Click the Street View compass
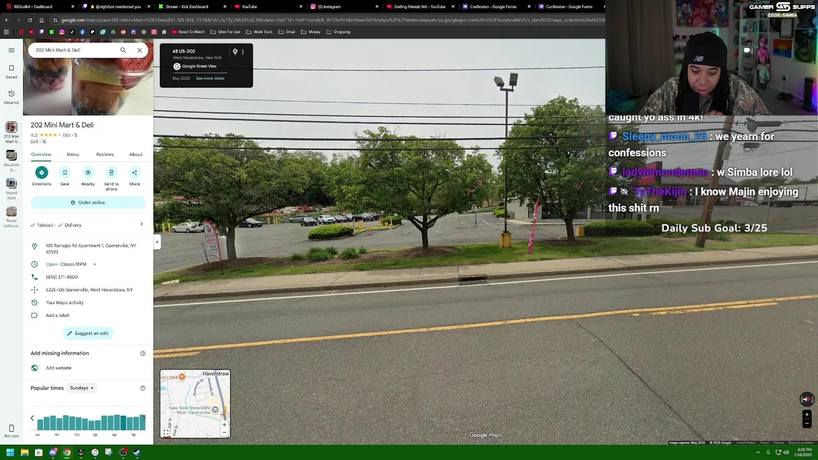Screen dimensions: 818x460 (x=806, y=399)
